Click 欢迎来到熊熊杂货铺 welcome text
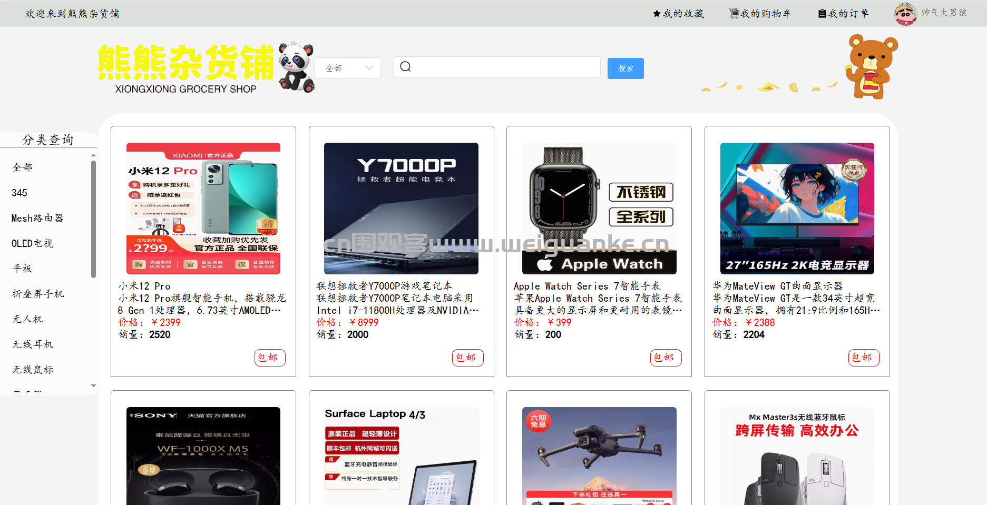 pyautogui.click(x=72, y=14)
